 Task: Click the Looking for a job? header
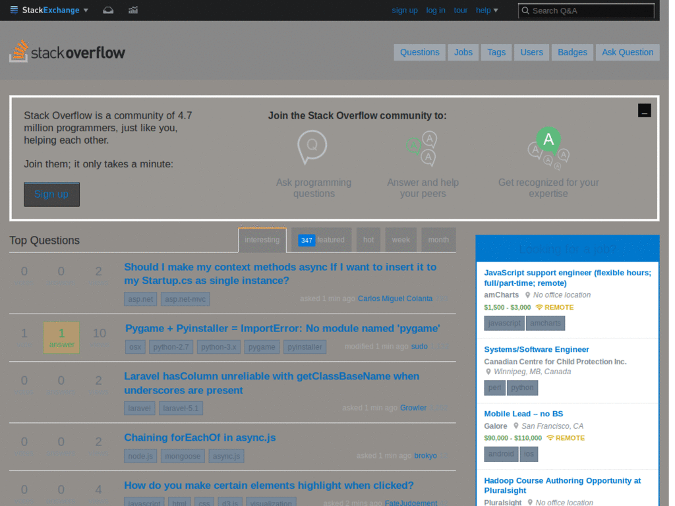click(568, 248)
